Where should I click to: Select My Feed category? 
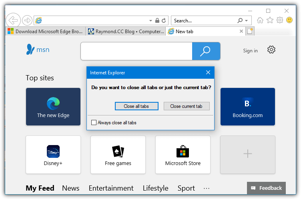40,188
